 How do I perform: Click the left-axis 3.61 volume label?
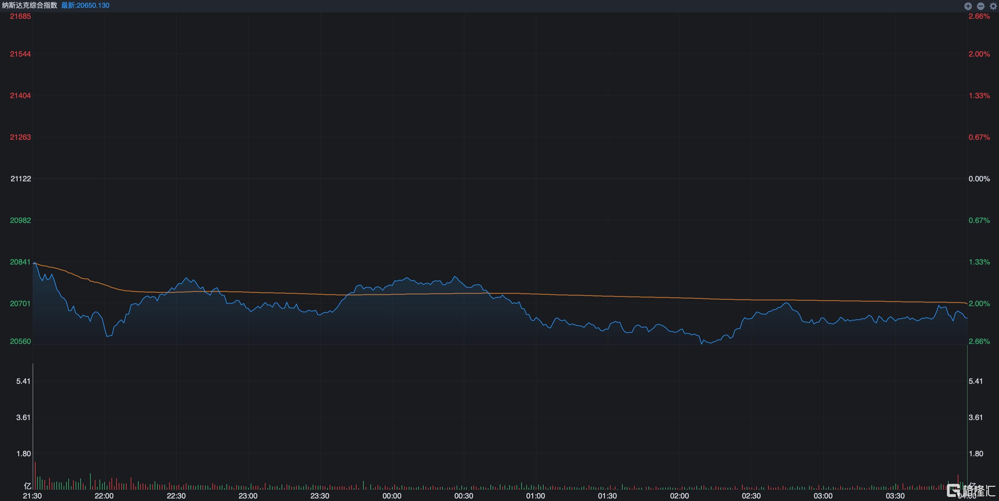tap(23, 417)
